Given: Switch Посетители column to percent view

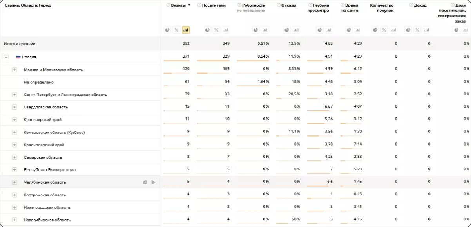Looking at the screenshot, I should [216, 30].
